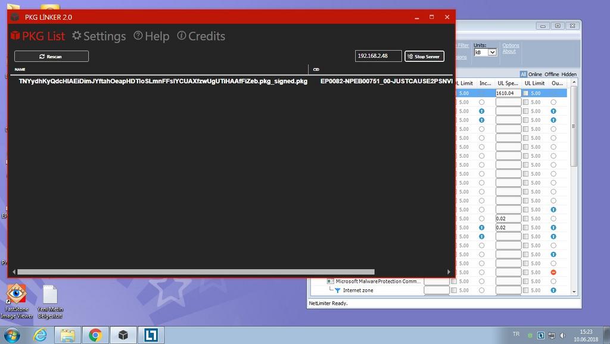Viewport: 610px width, 344px height.
Task: Open the Options link in NetLimiter
Action: 511,45
